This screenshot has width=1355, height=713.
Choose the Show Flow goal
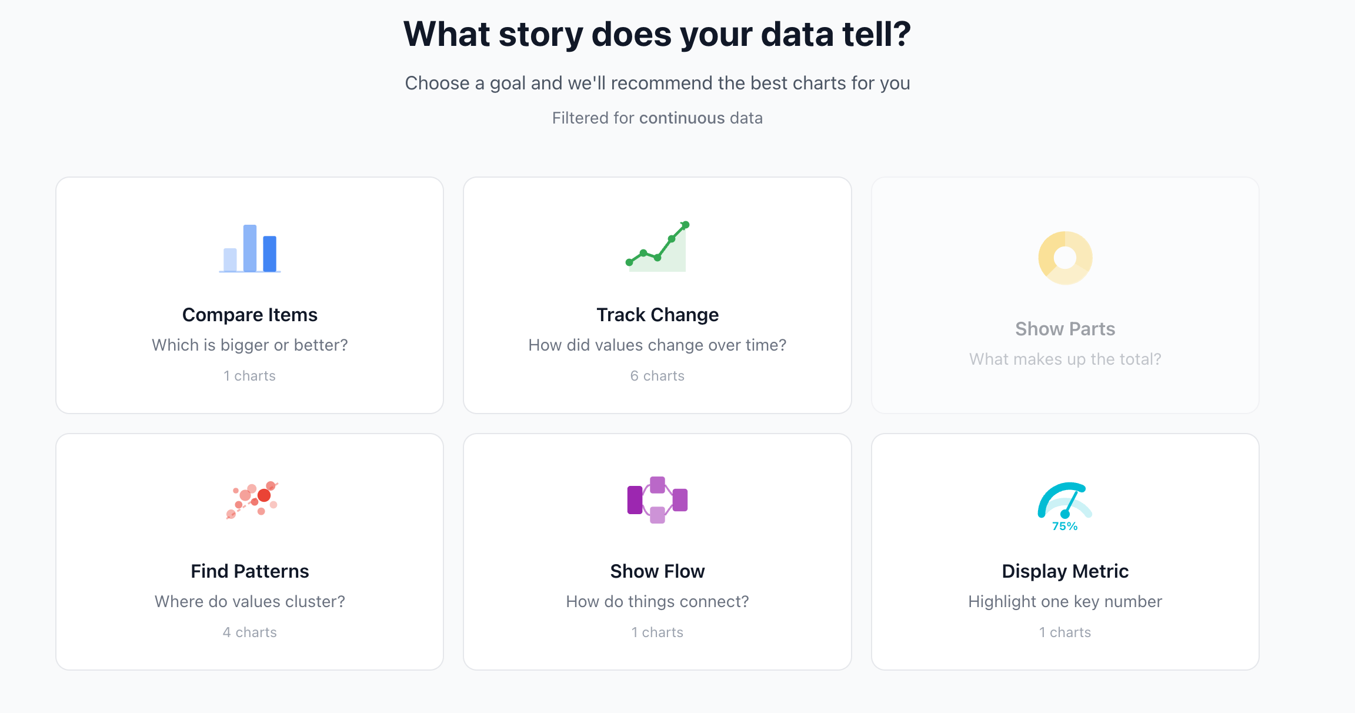(x=658, y=551)
